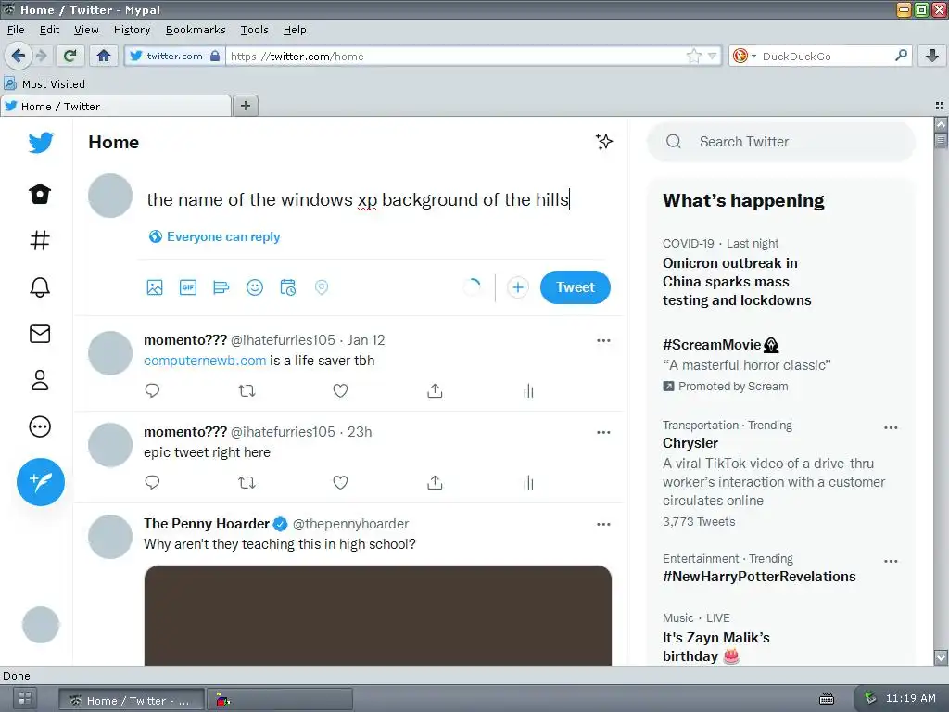Reply to 'epic tweet right here'

click(153, 482)
